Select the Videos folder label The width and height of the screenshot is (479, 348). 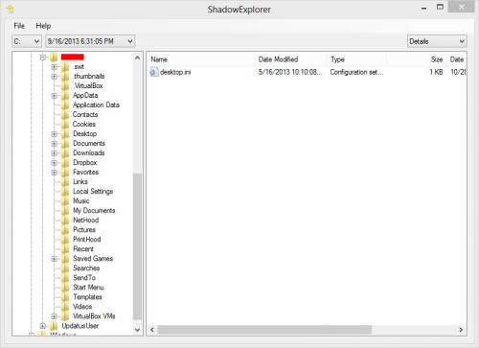[82, 307]
